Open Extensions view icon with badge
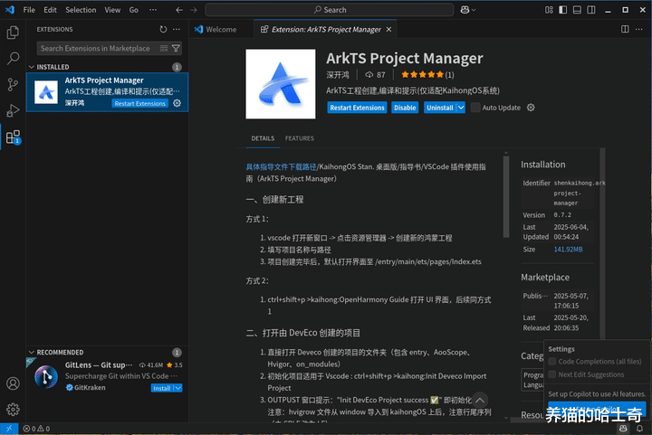 pyautogui.click(x=13, y=137)
